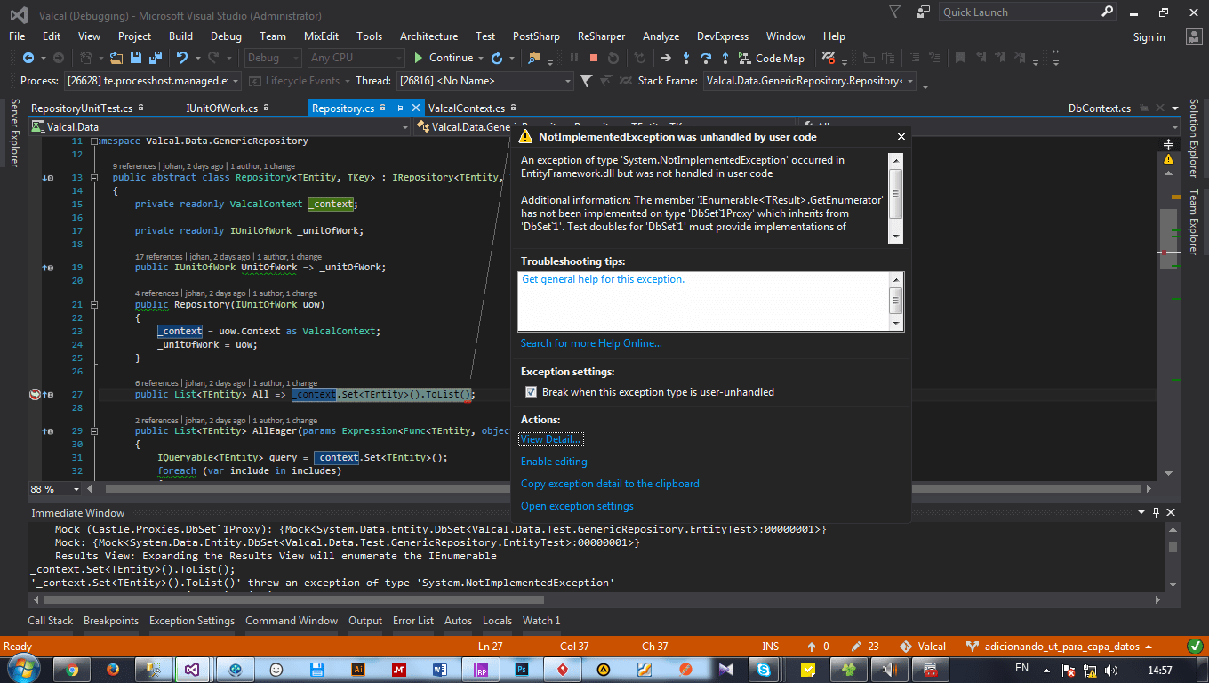
Task: Click the Save All icon
Action: (x=155, y=58)
